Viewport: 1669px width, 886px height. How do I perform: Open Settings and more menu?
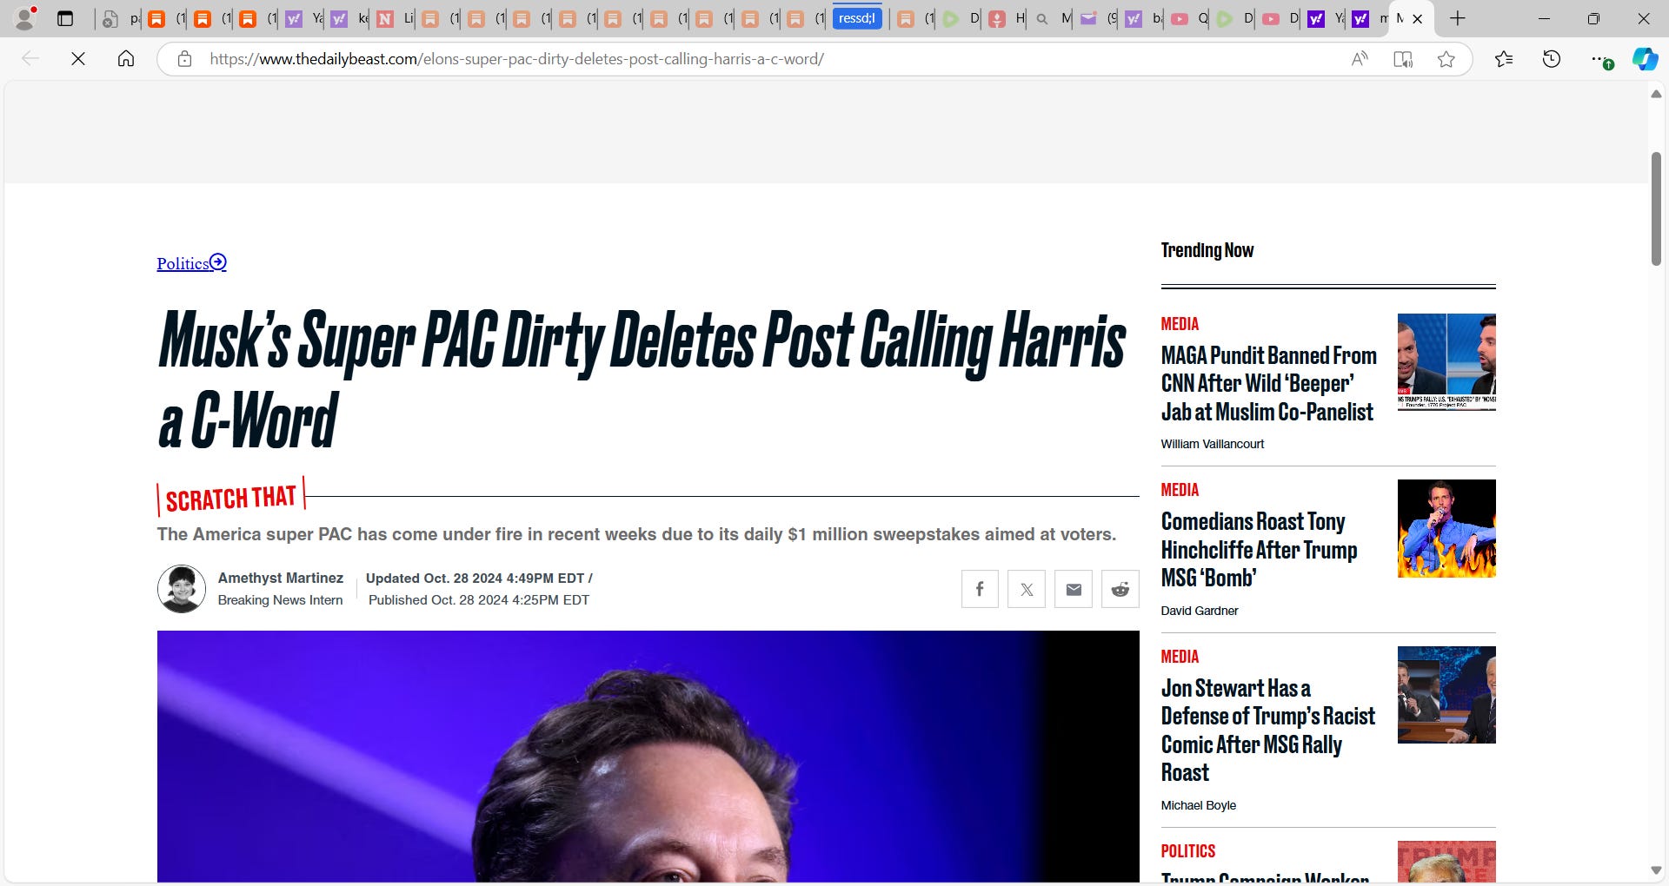tap(1599, 59)
